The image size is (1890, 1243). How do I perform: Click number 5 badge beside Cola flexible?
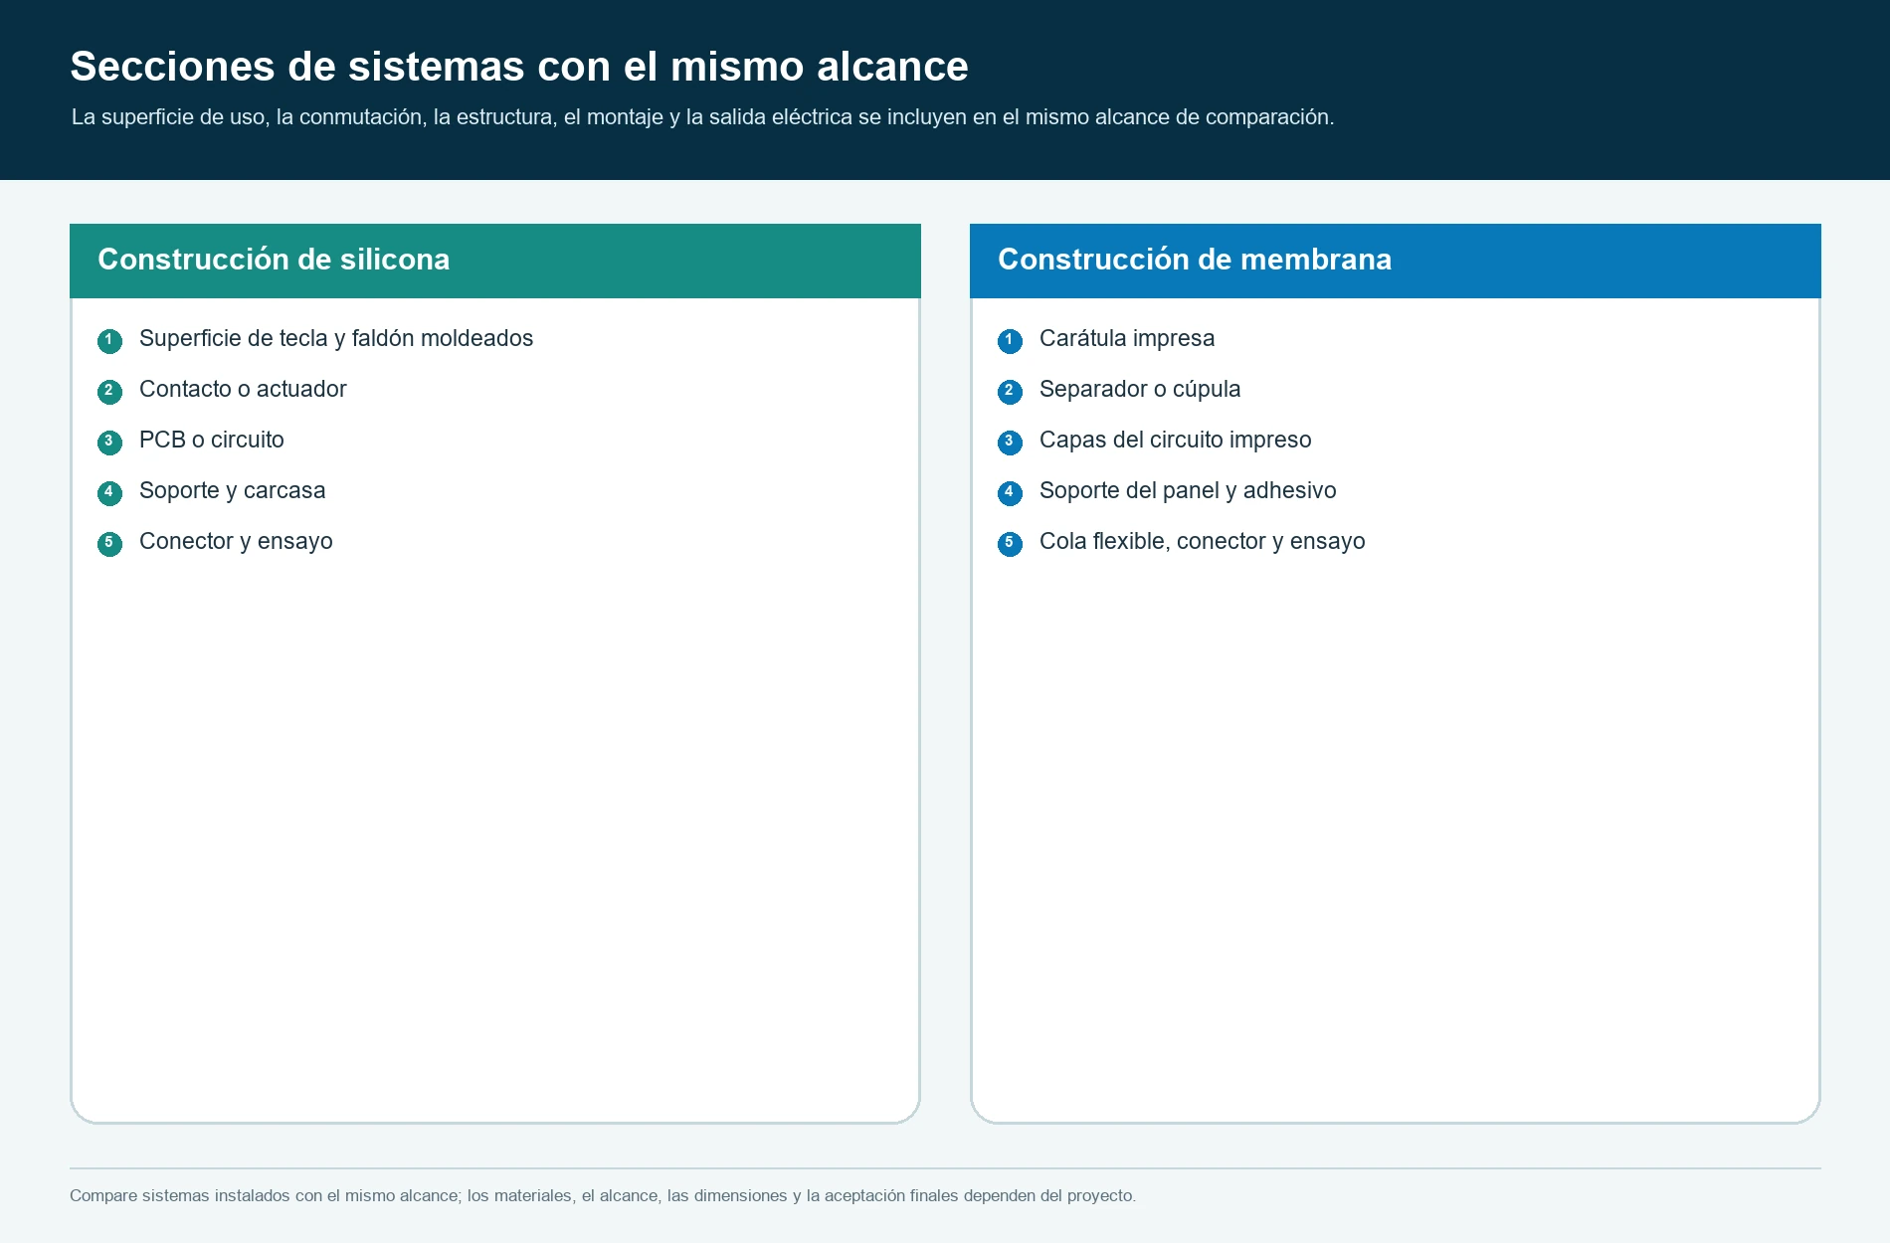pos(1010,544)
